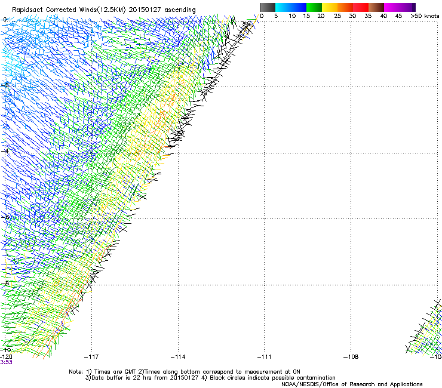Click the 'Times are GMT' note line
The image size is (442, 388).
pos(185,372)
